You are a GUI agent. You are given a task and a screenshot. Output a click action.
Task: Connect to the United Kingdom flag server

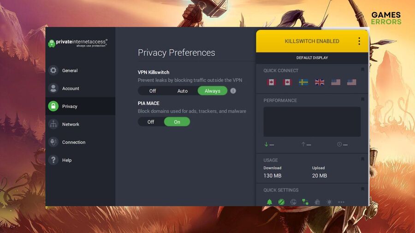320,82
